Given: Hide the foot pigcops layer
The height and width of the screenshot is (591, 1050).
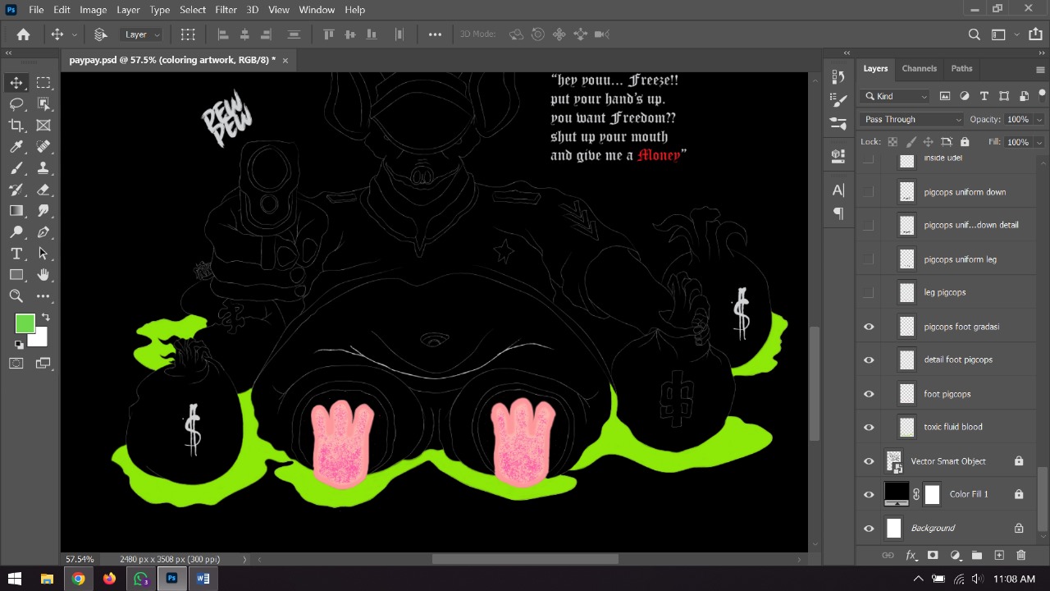Looking at the screenshot, I should pyautogui.click(x=869, y=394).
